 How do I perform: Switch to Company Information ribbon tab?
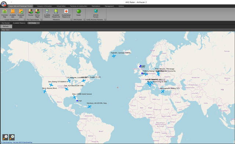coord(44,6)
